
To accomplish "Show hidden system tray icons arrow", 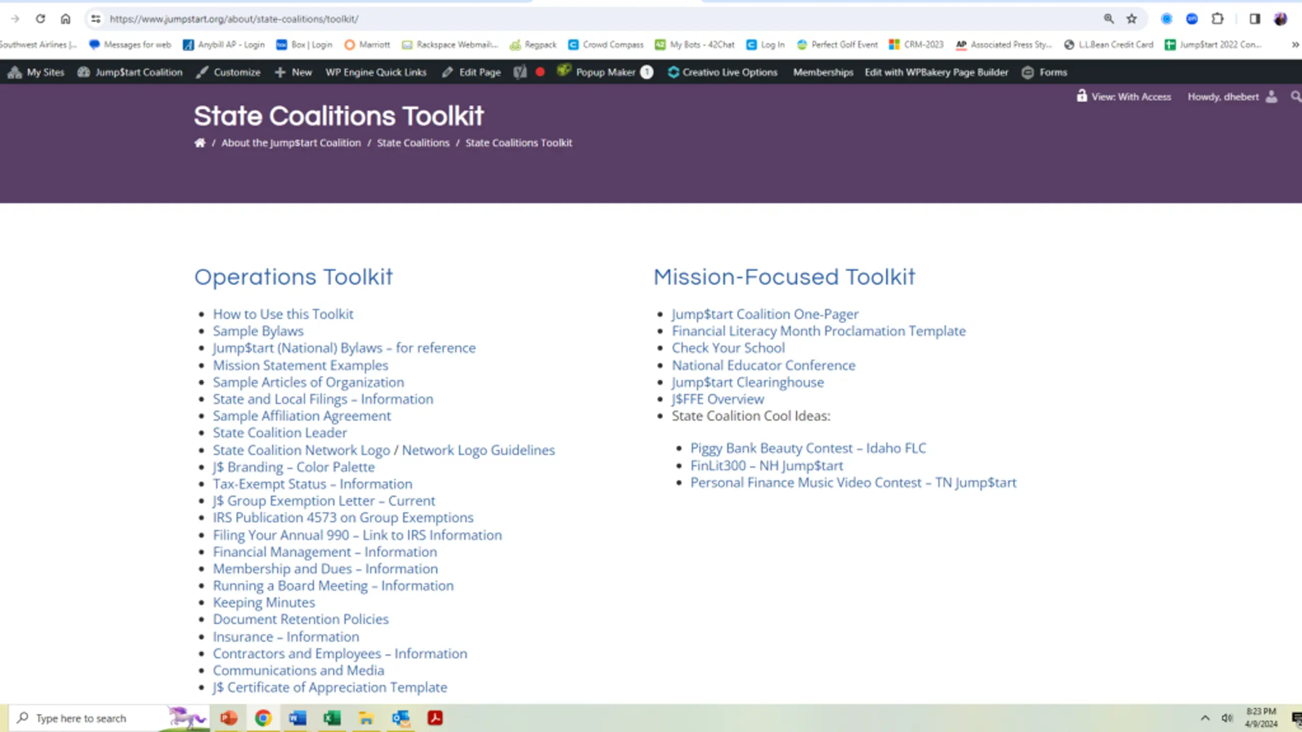I will (1205, 718).
